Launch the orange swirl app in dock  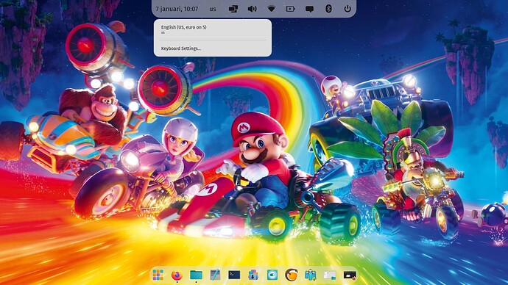click(x=292, y=275)
